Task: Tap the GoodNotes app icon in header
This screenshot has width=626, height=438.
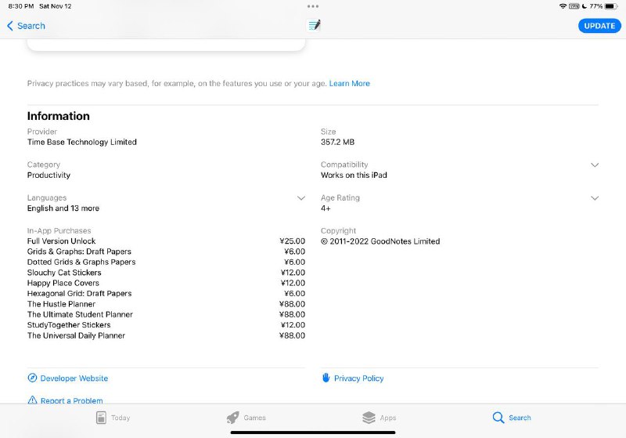Action: [314, 26]
